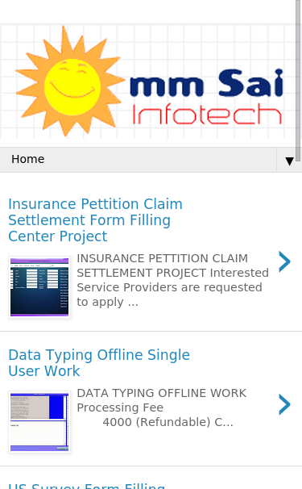Select the Home label in navigation bar
The width and height of the screenshot is (302, 489).
click(28, 159)
